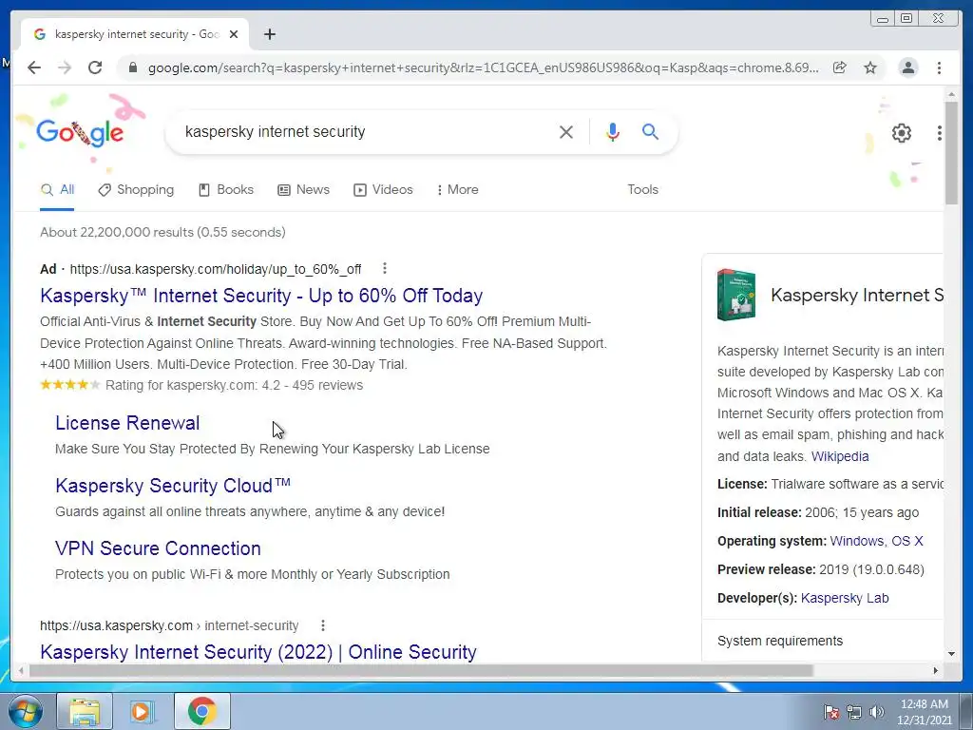Open the Kaspersky Security Cloud sitelink
Screen dimensions: 973x730
[x=173, y=486]
